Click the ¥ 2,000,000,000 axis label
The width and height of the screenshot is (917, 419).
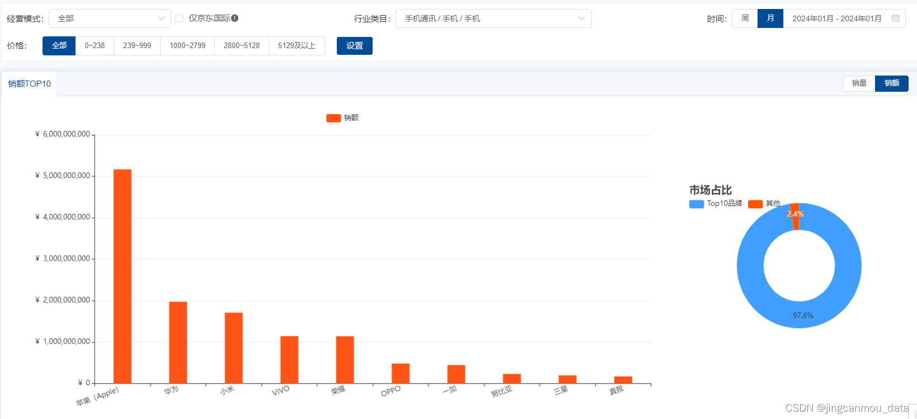click(63, 300)
